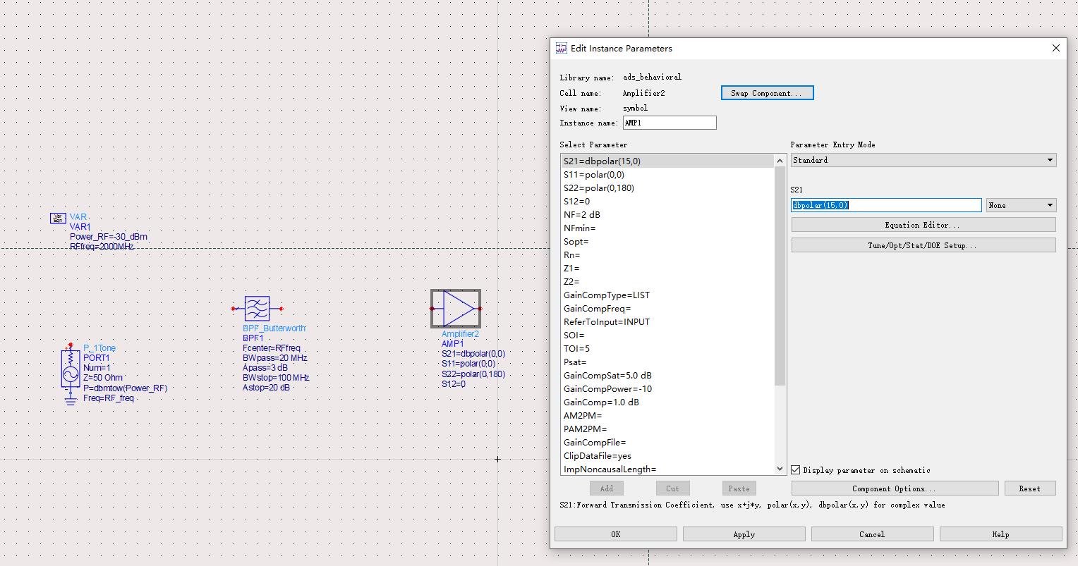
Task: Click the Component Options button
Action: point(895,488)
